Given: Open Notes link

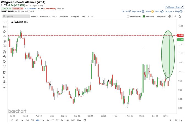Looking at the screenshot, I should (127, 11).
